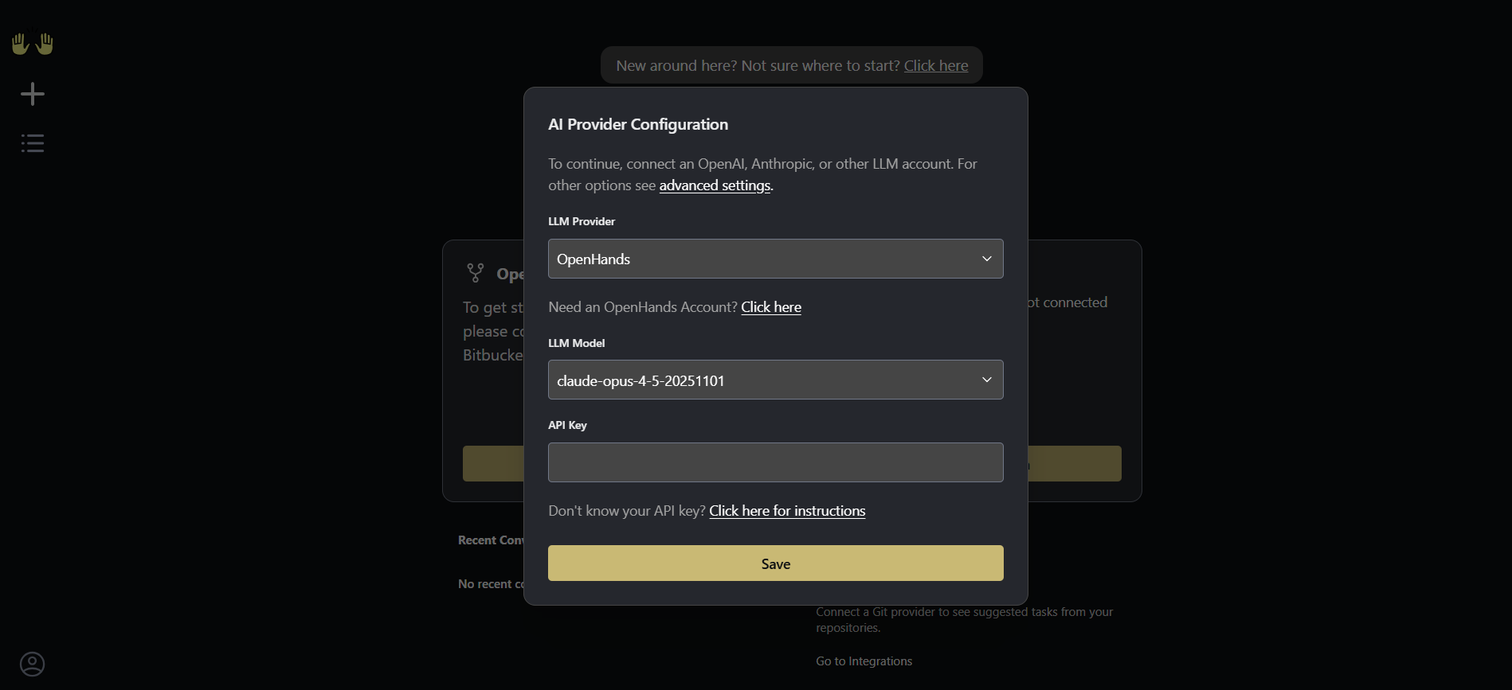1512x690 pixels.
Task: Open Click here for instructions link
Action: click(787, 511)
